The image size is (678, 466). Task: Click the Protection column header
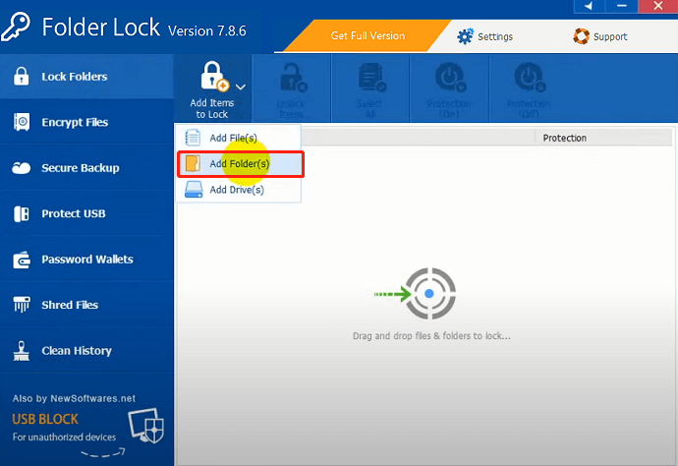pos(565,138)
